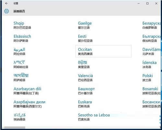
Task: Select Valencià language
Action: [85, 78]
